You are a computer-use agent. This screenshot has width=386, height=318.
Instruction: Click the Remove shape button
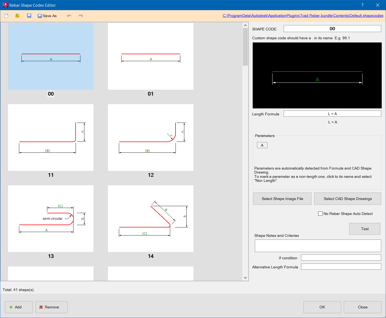(52, 307)
